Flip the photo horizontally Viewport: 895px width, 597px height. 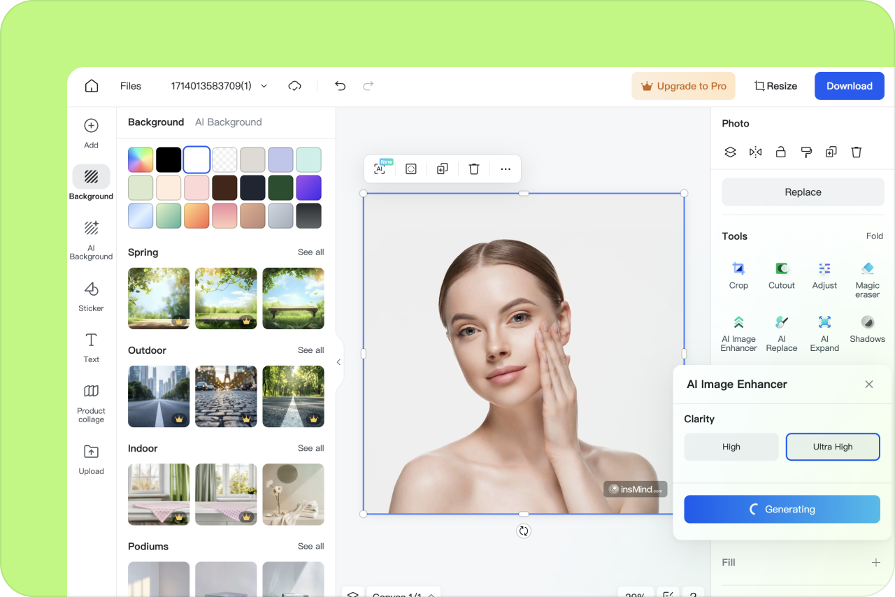click(x=755, y=152)
